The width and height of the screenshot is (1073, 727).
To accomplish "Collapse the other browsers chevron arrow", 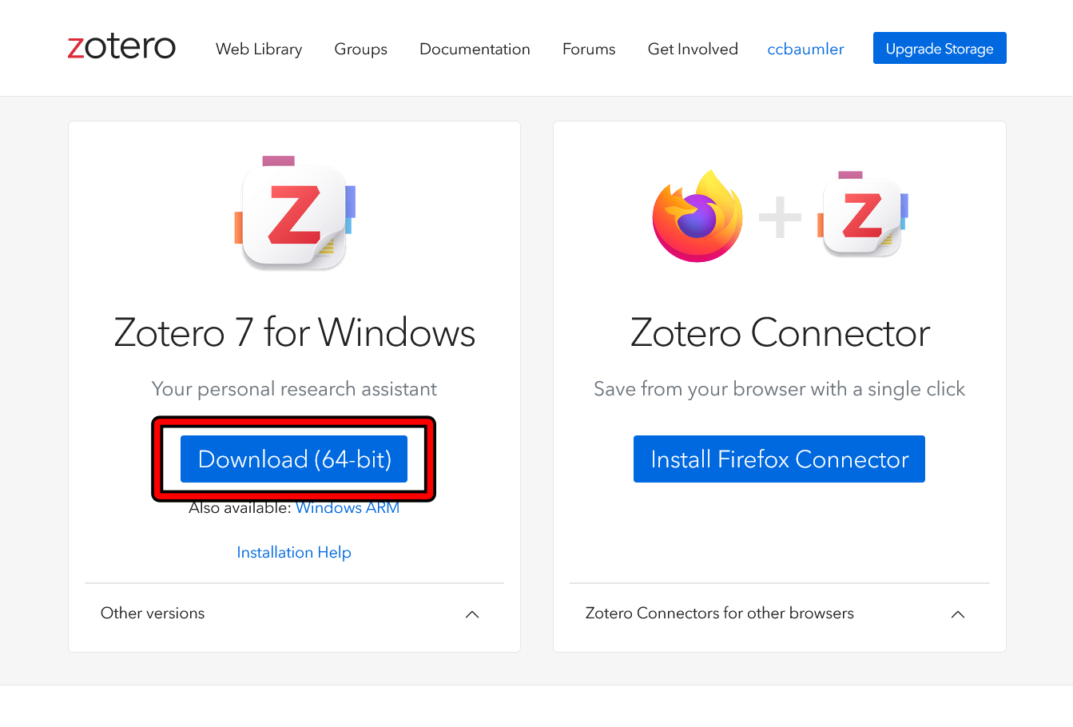I will click(x=958, y=614).
